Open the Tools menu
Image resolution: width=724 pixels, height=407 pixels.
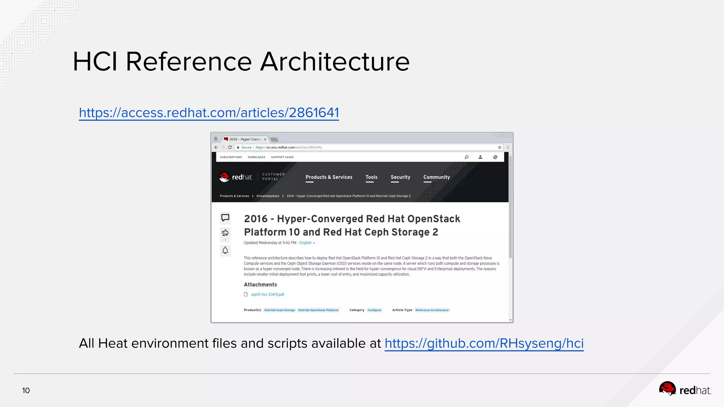pyautogui.click(x=371, y=177)
